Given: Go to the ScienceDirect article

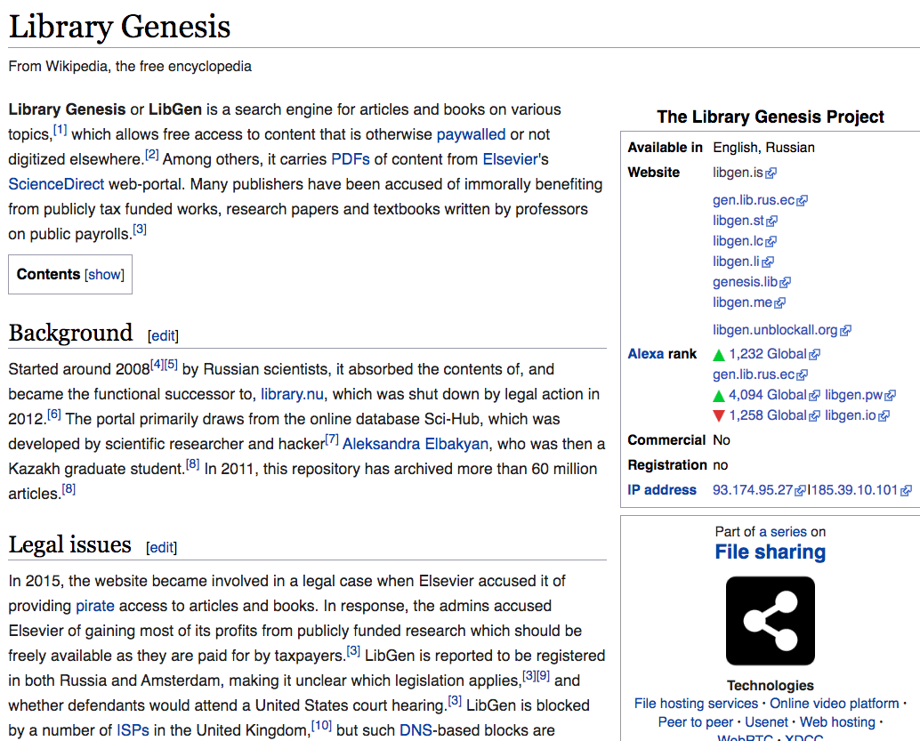Looking at the screenshot, I should [x=56, y=184].
